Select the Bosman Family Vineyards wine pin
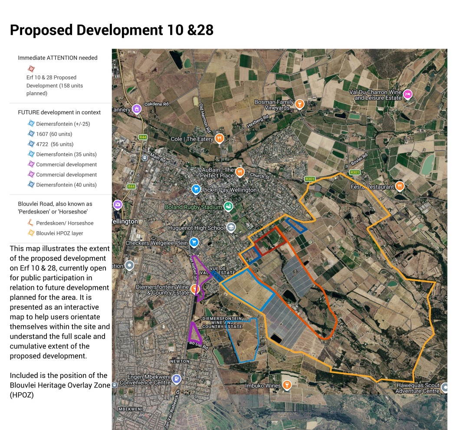Viewport: 457px width, 430px height. pos(299,104)
